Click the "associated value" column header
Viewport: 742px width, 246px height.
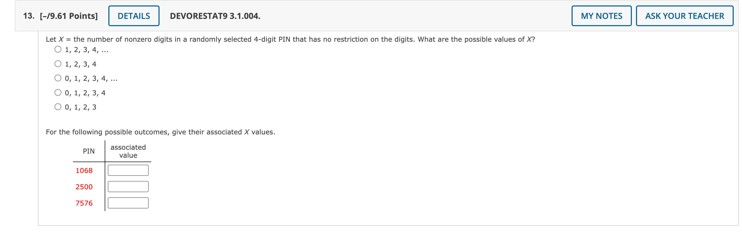pos(128,151)
